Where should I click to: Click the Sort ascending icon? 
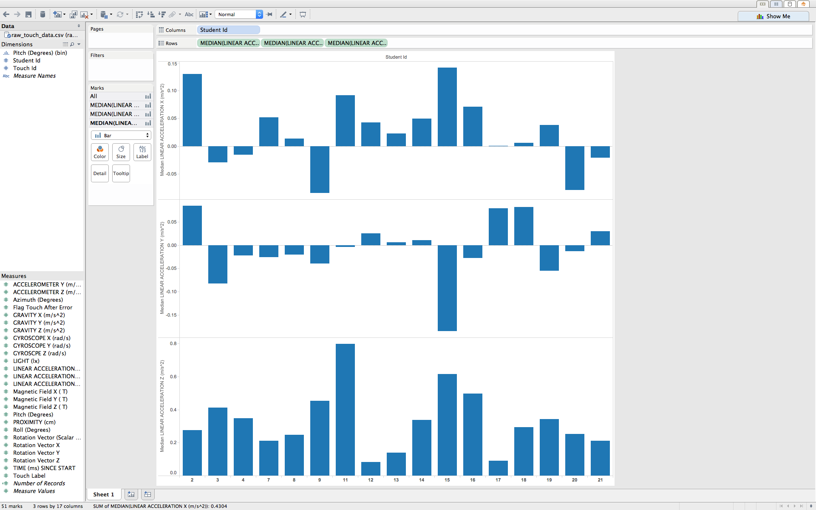tap(150, 14)
